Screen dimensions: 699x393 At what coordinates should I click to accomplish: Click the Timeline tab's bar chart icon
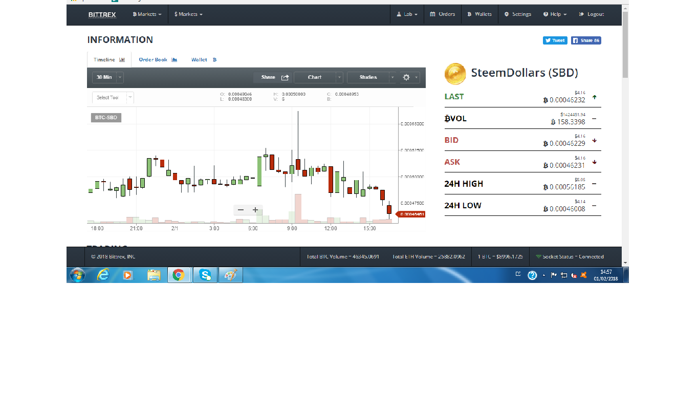point(122,60)
